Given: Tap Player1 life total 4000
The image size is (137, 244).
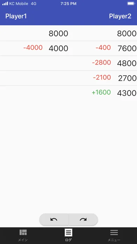Looking at the screenshot, I should pos(58,48).
